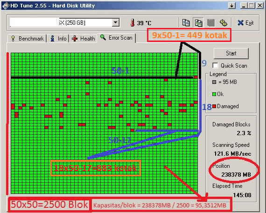The height and width of the screenshot is (213, 266).
Task: Enable the Quick Scan checkbox
Action: tap(215, 65)
